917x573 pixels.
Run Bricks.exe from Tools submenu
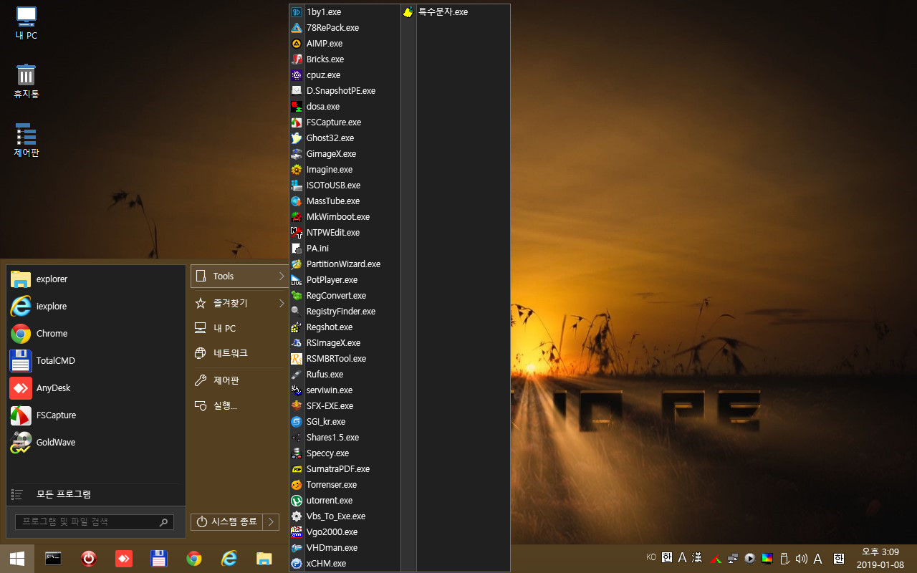click(x=345, y=59)
